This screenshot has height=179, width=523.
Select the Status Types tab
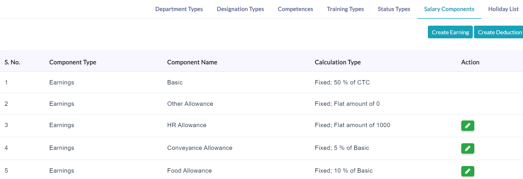[394, 9]
